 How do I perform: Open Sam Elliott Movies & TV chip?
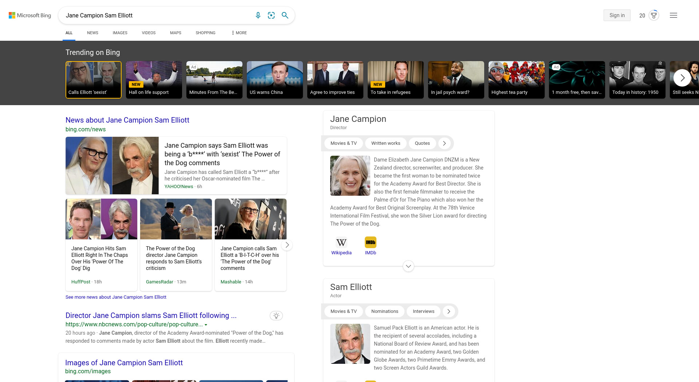(343, 311)
